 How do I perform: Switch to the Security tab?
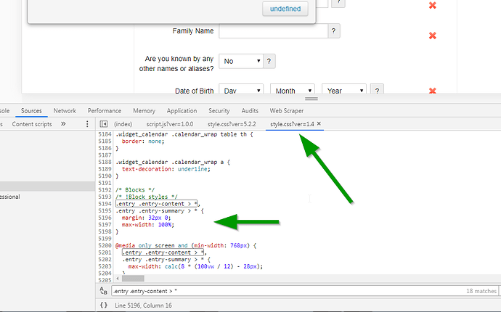(x=219, y=111)
